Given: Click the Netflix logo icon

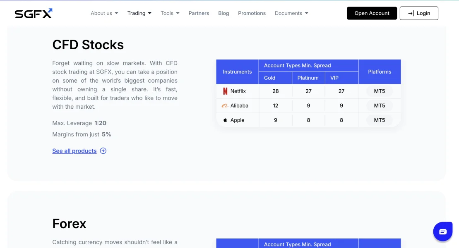Looking at the screenshot, I should click(225, 91).
